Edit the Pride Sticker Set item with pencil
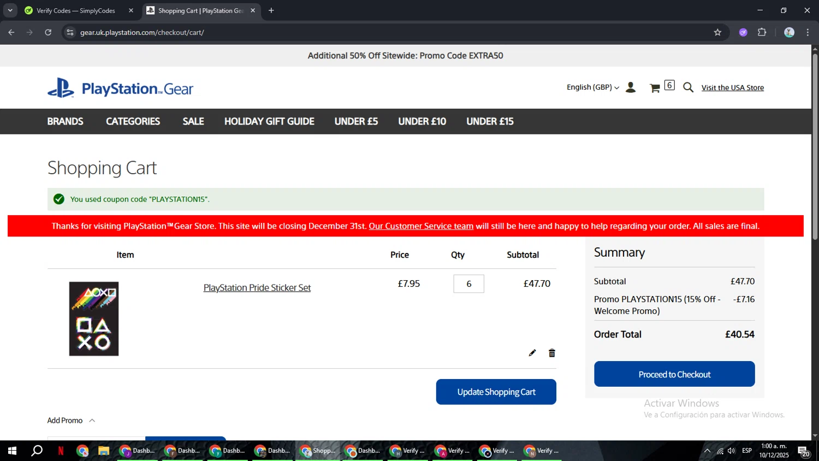 (x=532, y=353)
